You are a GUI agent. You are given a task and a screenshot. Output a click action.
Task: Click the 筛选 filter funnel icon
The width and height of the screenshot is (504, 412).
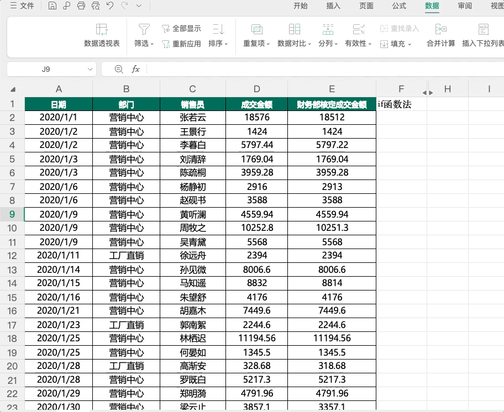coord(144,29)
